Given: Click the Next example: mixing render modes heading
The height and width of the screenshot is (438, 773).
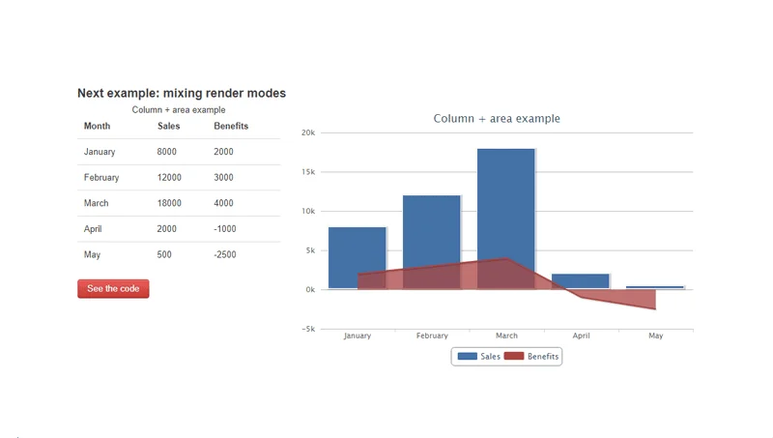Looking at the screenshot, I should click(x=182, y=94).
